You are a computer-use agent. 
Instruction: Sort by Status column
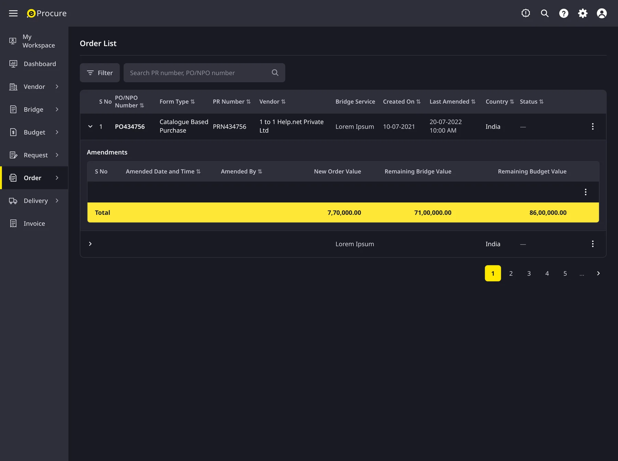541,102
